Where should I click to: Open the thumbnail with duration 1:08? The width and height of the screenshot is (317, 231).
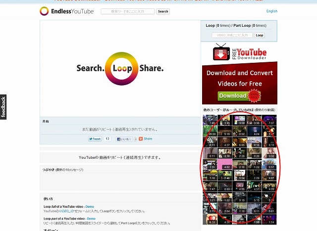click(x=254, y=219)
